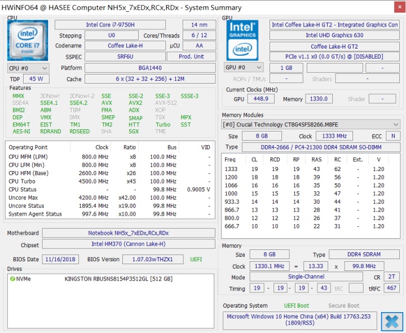Viewport: 406px width, 333px height.
Task: Open the CPU #0 selector dropdown
Action: [28, 68]
